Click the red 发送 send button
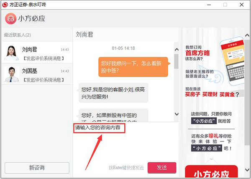251x179 pixels. click(162, 168)
